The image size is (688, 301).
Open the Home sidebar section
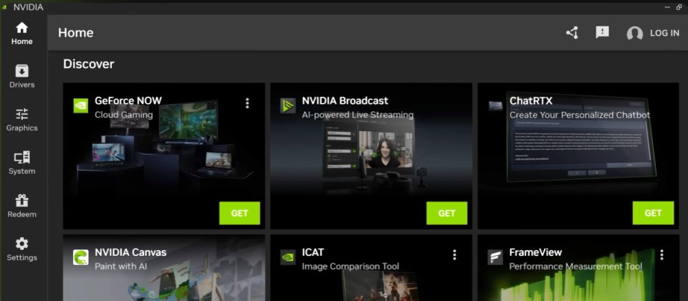point(22,34)
